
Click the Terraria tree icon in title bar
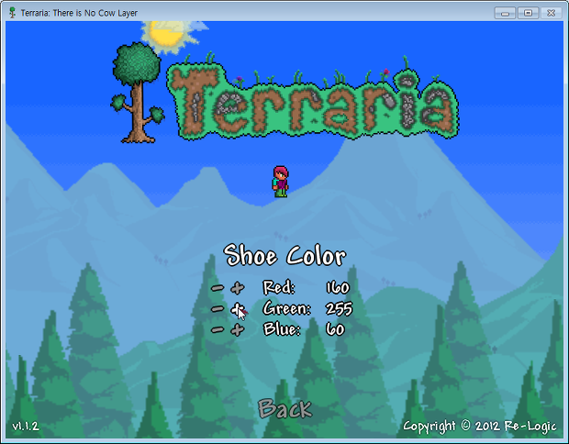tap(12, 13)
